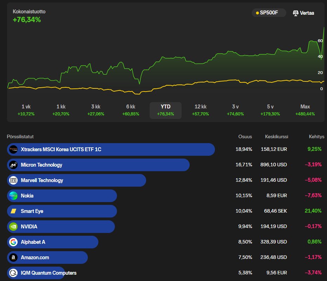This screenshot has width=327, height=281.
Task: Sort by the Kehitys column header
Action: pos(316,137)
